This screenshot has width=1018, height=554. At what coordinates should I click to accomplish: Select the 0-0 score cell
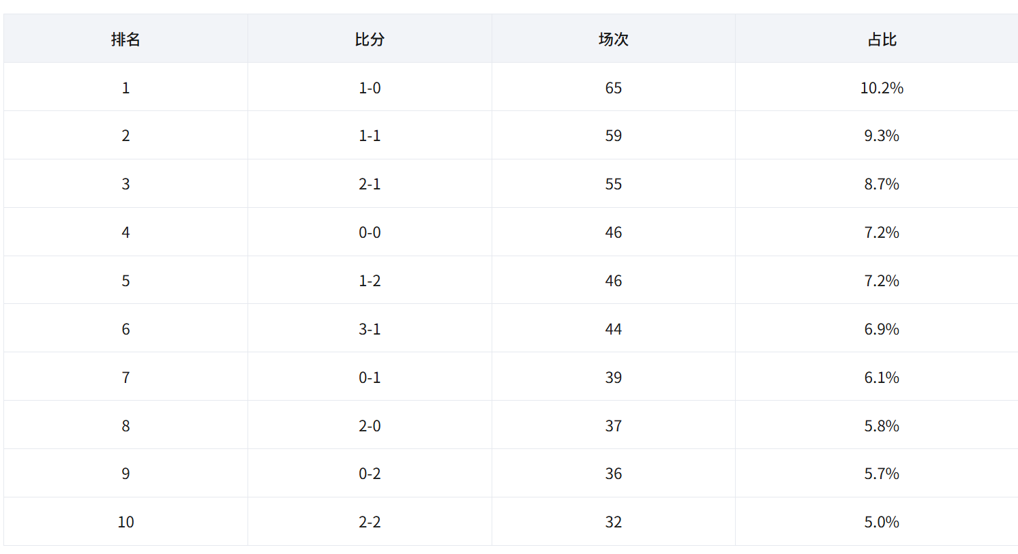click(x=370, y=232)
